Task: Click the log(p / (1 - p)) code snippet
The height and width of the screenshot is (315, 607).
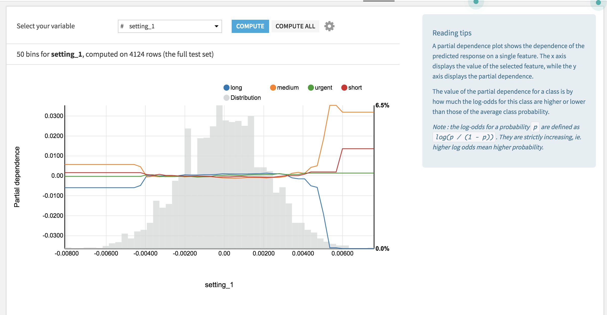Action: click(x=464, y=137)
